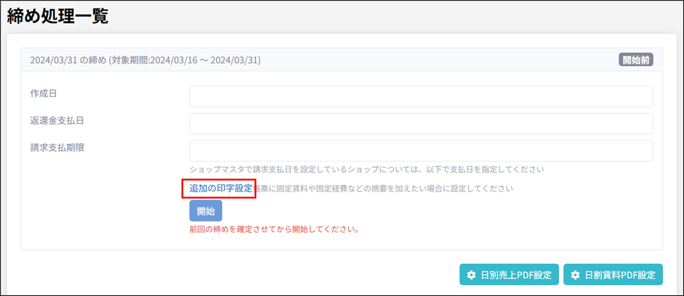Image resolution: width=684 pixels, height=296 pixels.
Task: Focus the 作成日 input field
Action: point(421,97)
